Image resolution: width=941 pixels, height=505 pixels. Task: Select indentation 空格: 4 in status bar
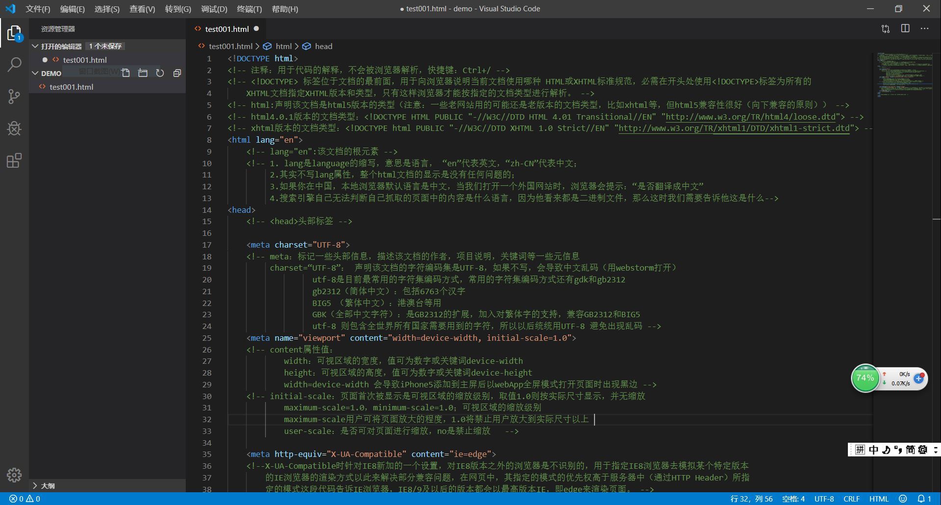pyautogui.click(x=793, y=499)
